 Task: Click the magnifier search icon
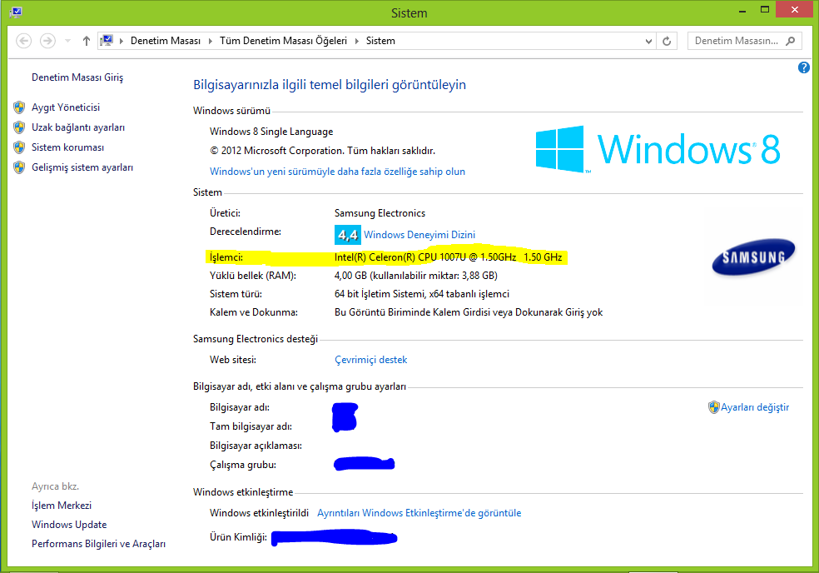click(x=790, y=41)
